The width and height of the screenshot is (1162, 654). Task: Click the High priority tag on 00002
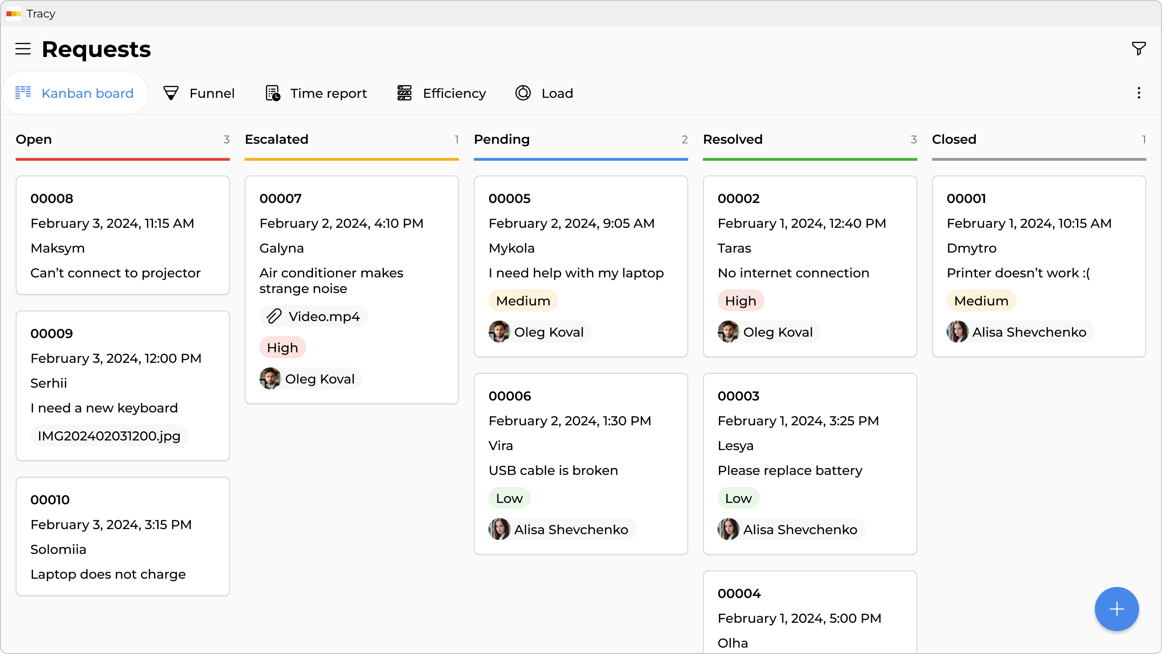740,301
